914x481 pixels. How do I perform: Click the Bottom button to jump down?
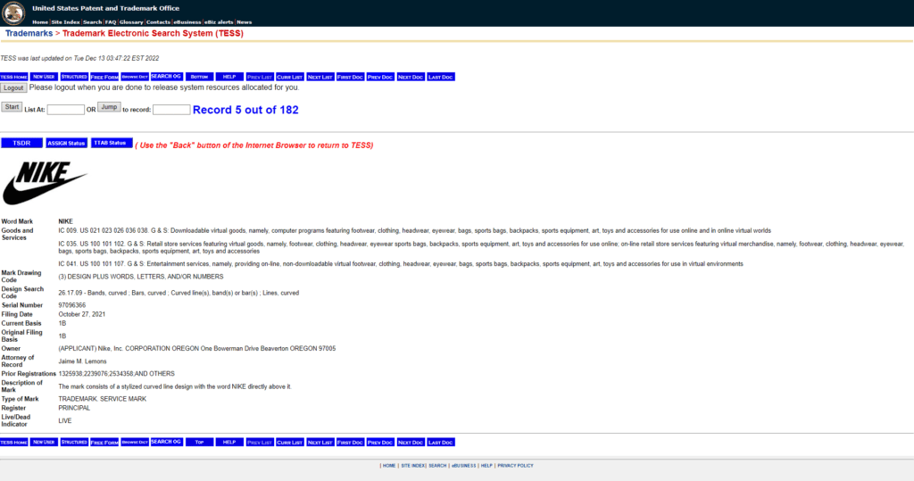199,77
